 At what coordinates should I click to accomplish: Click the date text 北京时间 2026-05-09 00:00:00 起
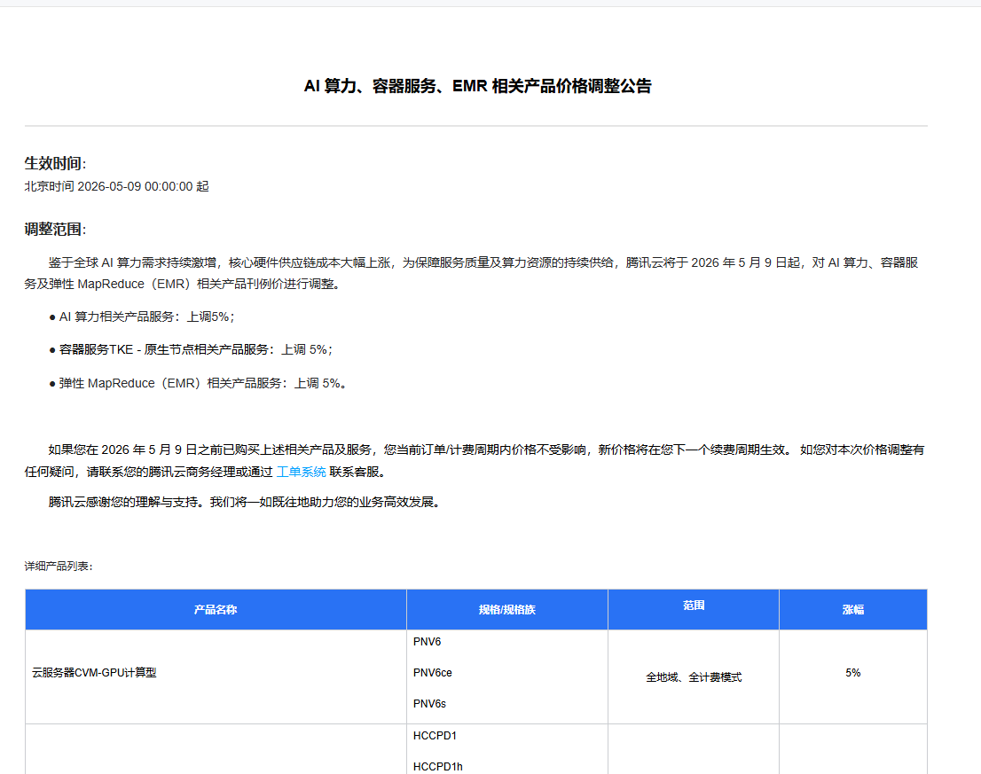click(x=116, y=187)
